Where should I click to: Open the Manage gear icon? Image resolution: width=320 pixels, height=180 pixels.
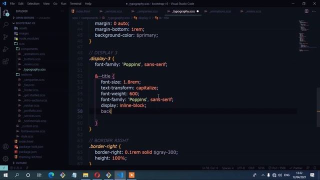pos(5,158)
